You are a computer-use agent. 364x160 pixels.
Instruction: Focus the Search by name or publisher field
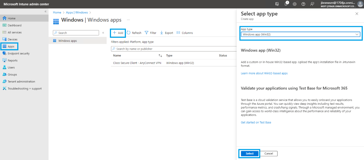click(x=174, y=49)
